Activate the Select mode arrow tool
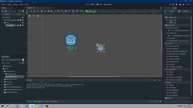 coord(27,11)
